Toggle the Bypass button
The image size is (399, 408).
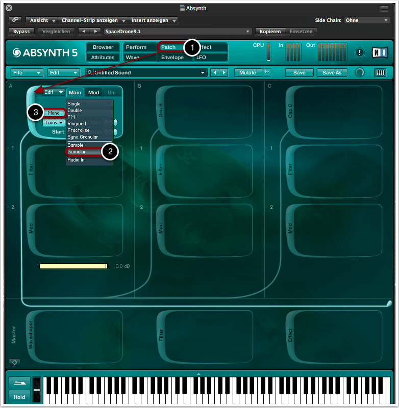point(21,31)
